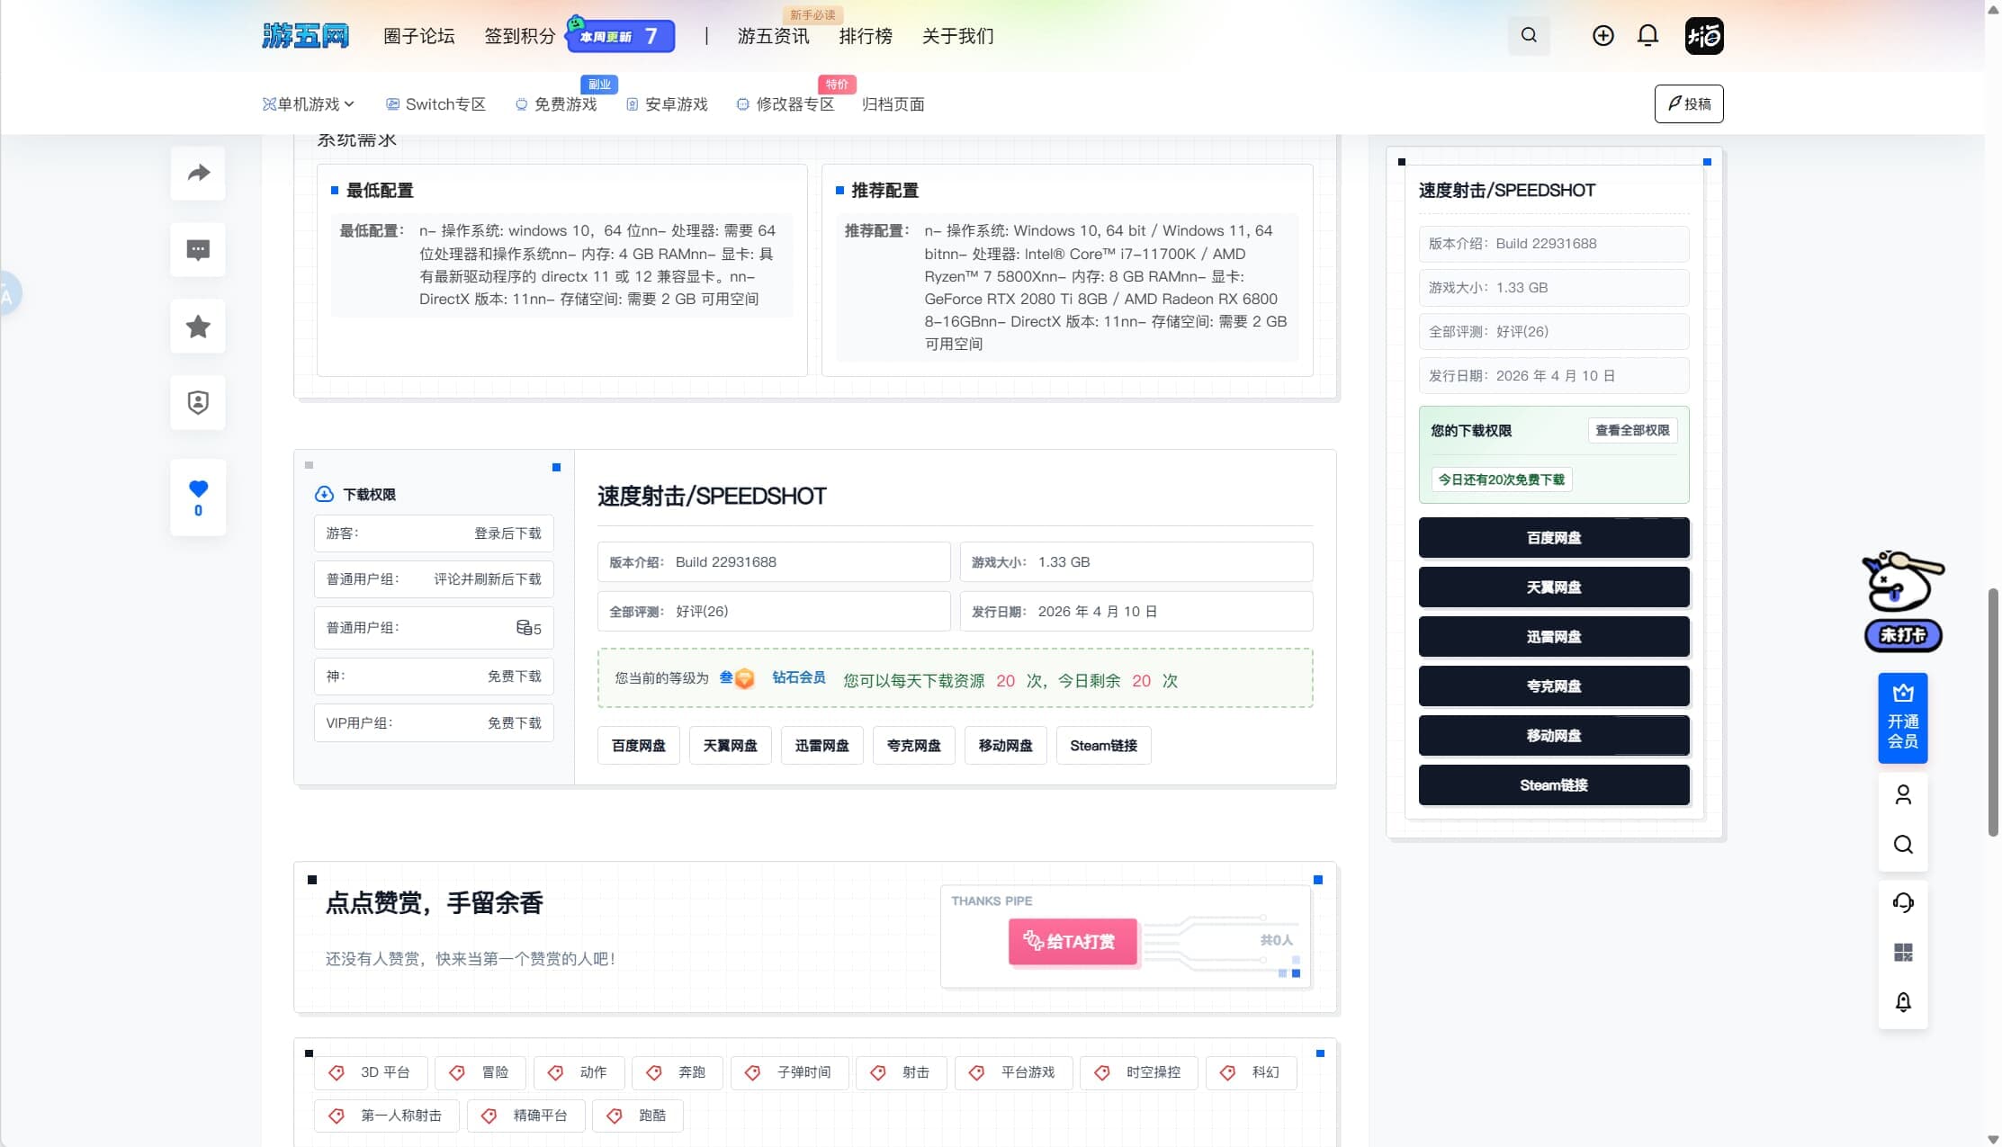Click the page vertical scrollbar thumb
Viewport: 2002px width, 1147px height.
pyautogui.click(x=1993, y=712)
